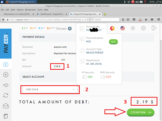Open the URL bar history dropdown arrow

point(85,20)
